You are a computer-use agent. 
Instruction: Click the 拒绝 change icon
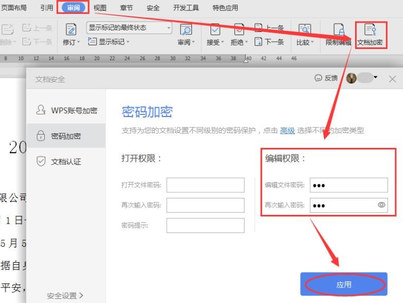pyautogui.click(x=239, y=29)
